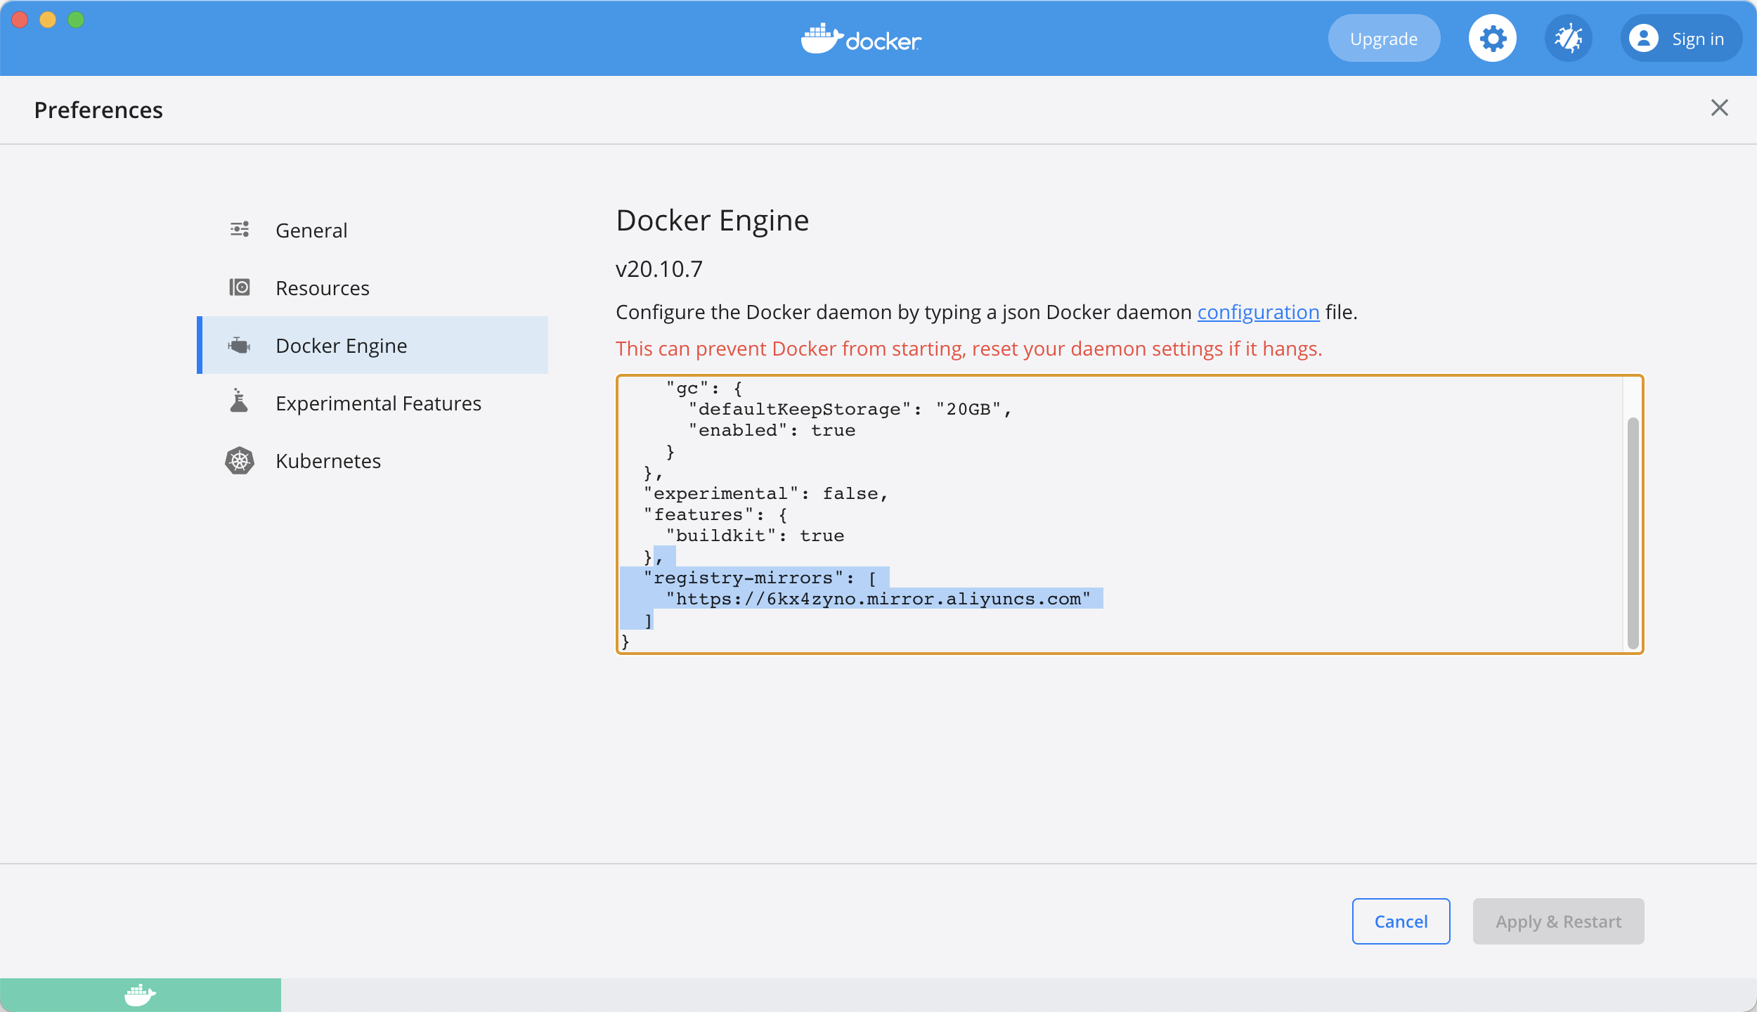
Task: Click the JSON editor vertical scrollbar
Action: [x=1633, y=534]
